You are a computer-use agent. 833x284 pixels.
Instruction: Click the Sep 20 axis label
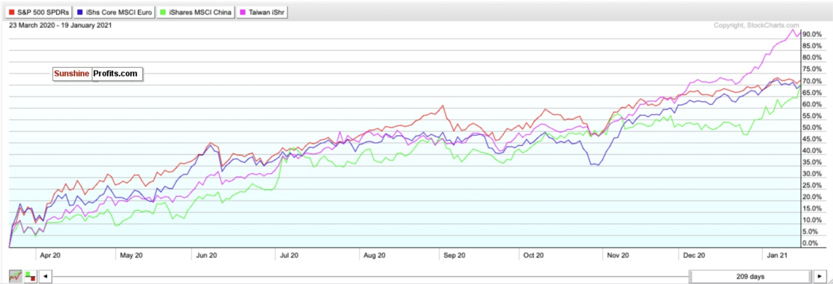pos(454,255)
